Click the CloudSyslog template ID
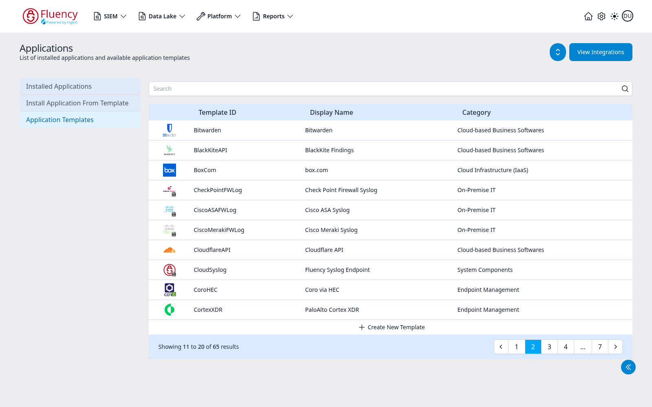The height and width of the screenshot is (407, 652). [210, 270]
